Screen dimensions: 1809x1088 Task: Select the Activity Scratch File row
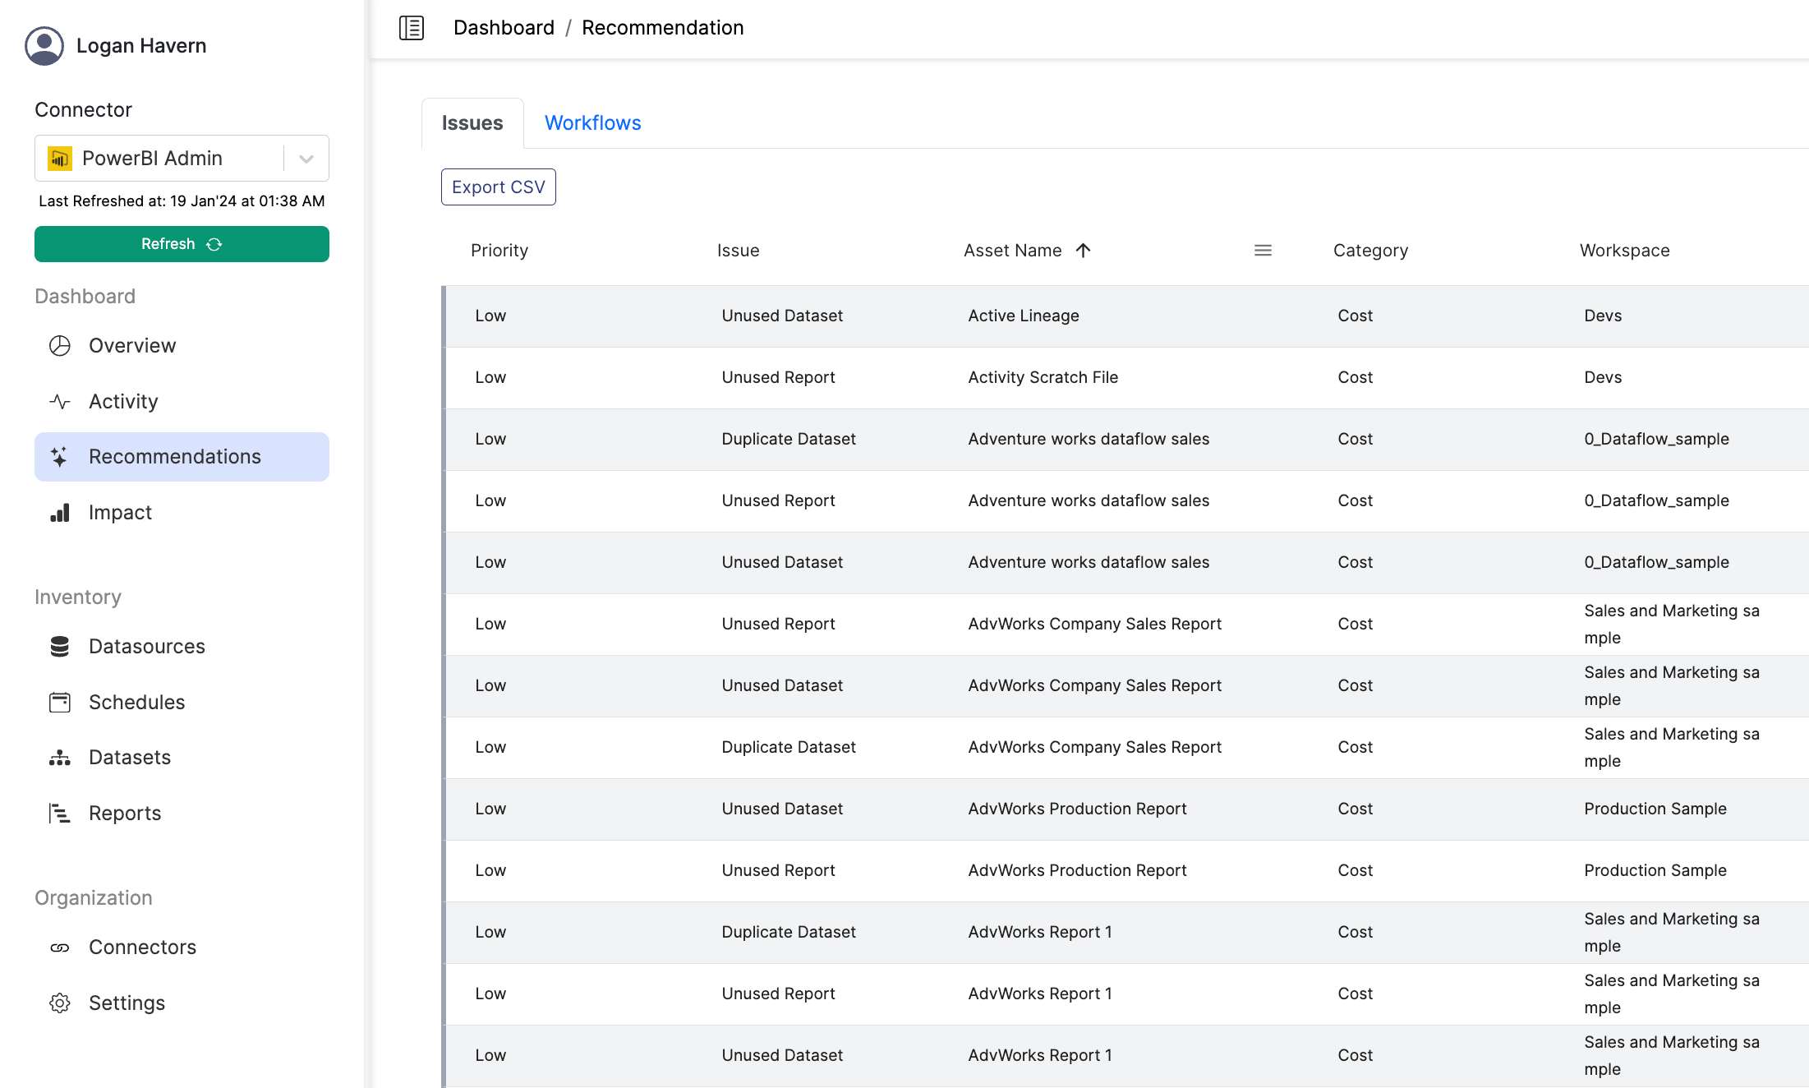point(1043,378)
